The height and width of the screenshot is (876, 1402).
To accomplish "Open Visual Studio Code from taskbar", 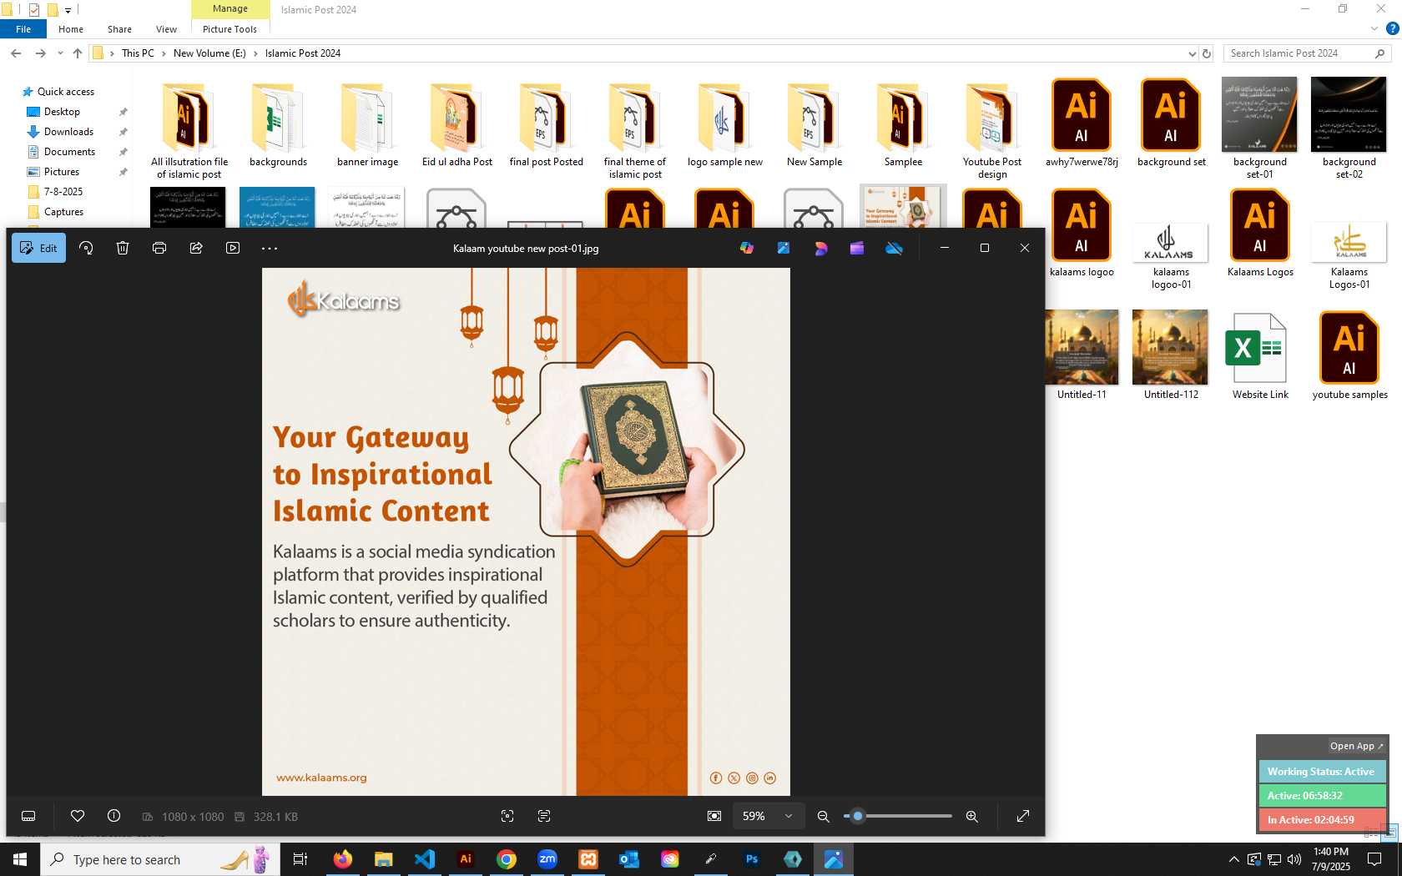I will (x=425, y=859).
